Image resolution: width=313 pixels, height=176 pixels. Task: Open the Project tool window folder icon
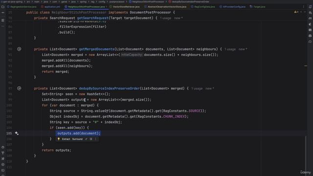(x=3, y=7)
